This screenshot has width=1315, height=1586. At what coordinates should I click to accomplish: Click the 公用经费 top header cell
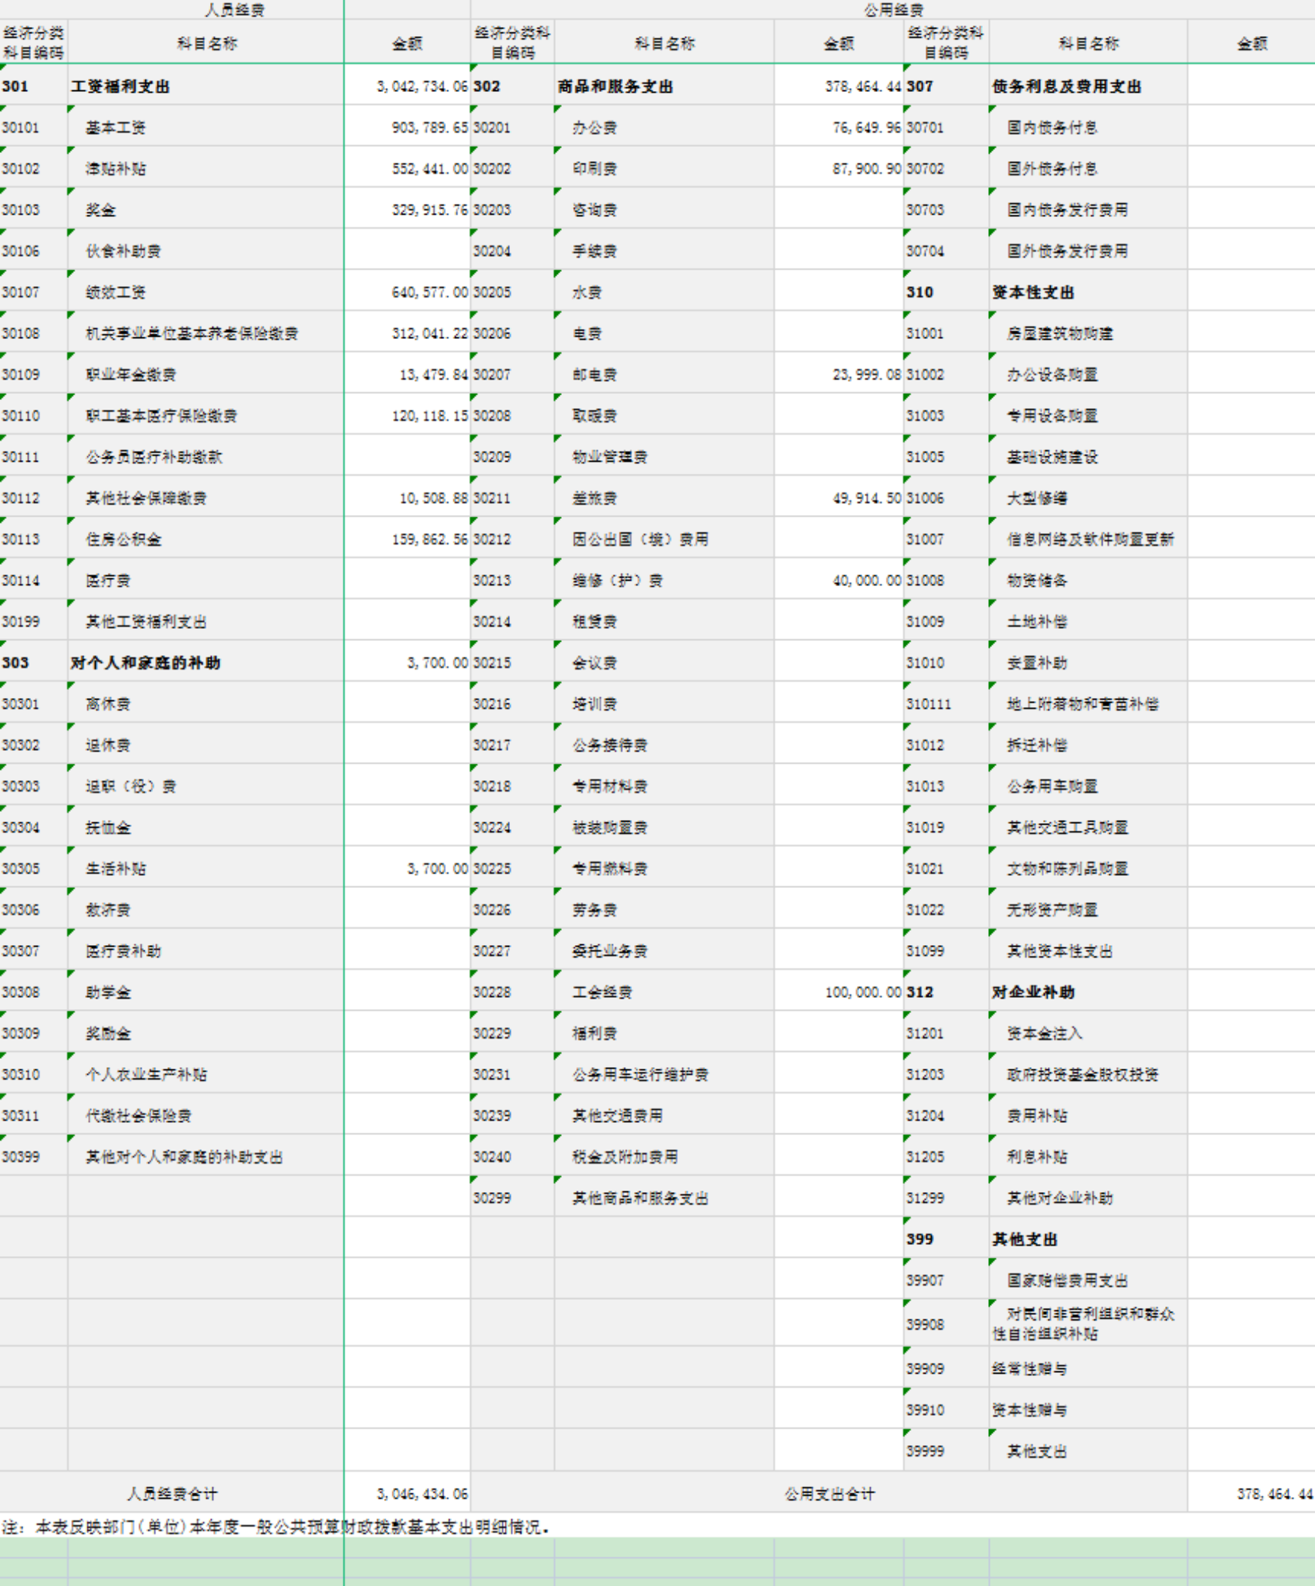[x=893, y=10]
